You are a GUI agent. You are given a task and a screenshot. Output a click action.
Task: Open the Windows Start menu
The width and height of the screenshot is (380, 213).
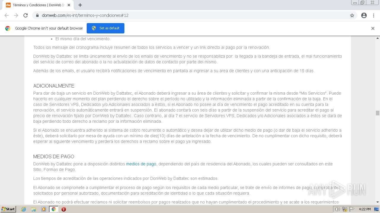pos(8,209)
